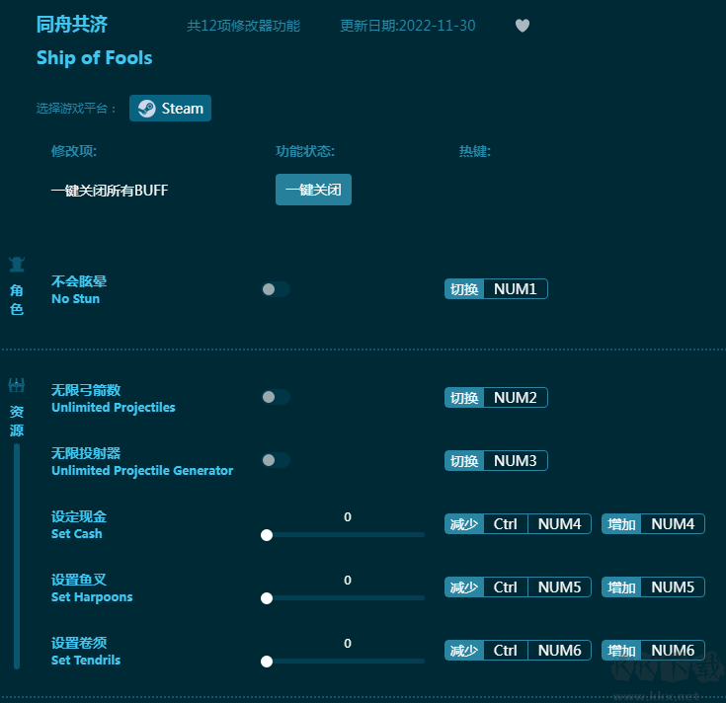Click the Set Harpoons increase NUM5 hotkey
Image resolution: width=726 pixels, height=703 pixels.
672,587
